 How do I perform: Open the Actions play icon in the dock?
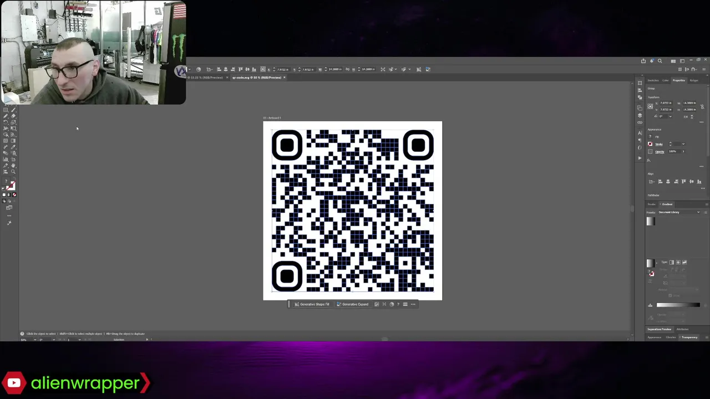pyautogui.click(x=640, y=158)
